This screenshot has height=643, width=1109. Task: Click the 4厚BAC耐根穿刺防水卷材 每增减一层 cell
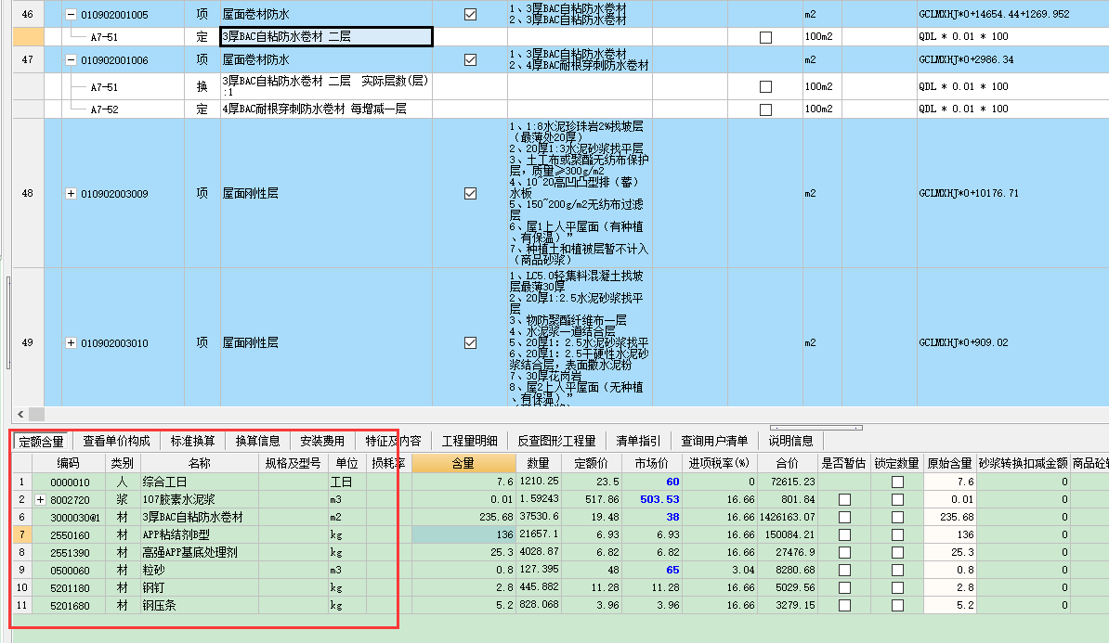(326, 109)
